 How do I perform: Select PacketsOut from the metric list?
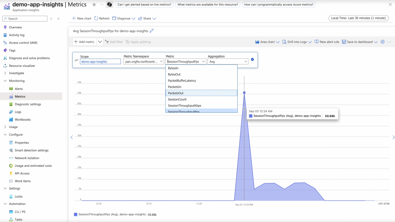pos(176,93)
